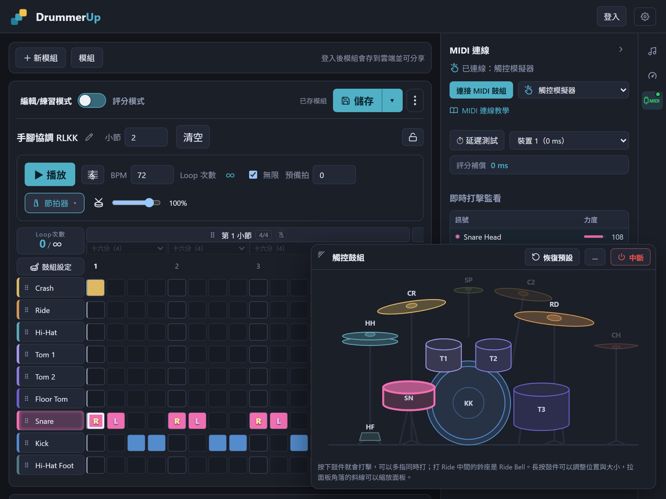
Task: Expand the 節拍器 metronome dropdown
Action: pos(54,203)
